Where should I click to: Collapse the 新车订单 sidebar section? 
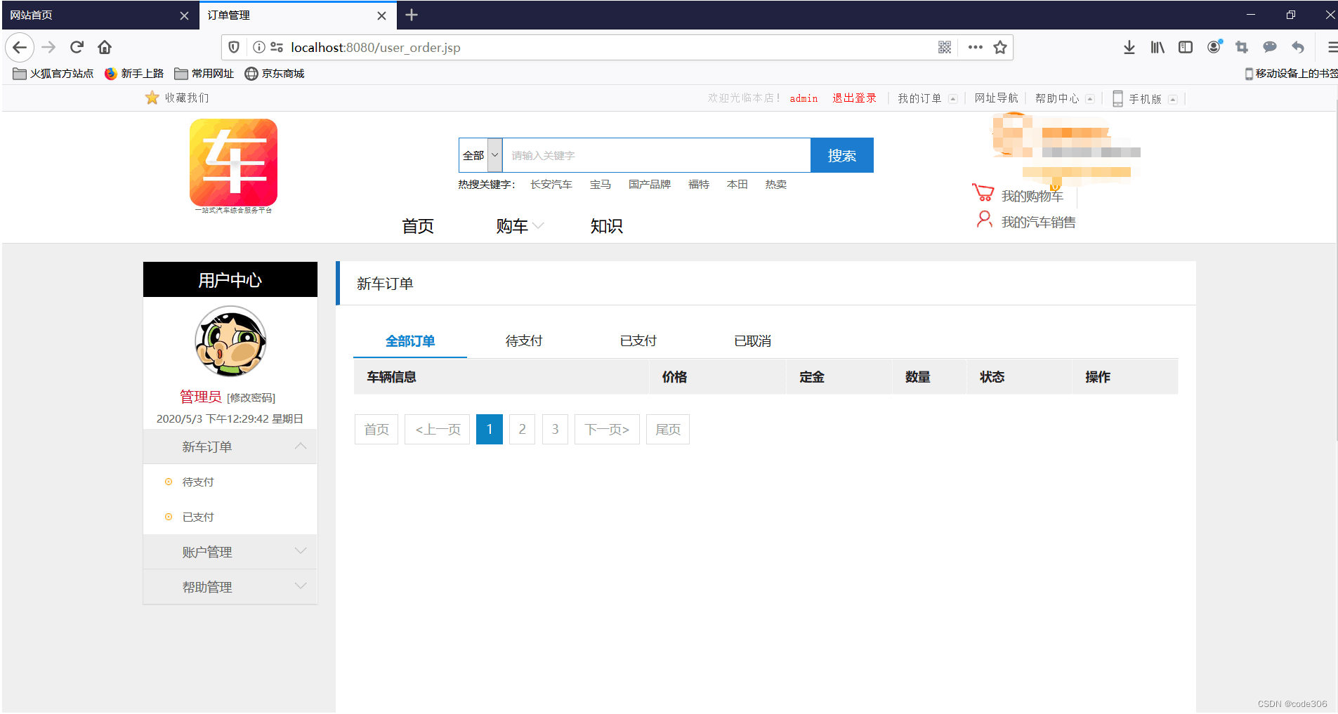pos(301,446)
